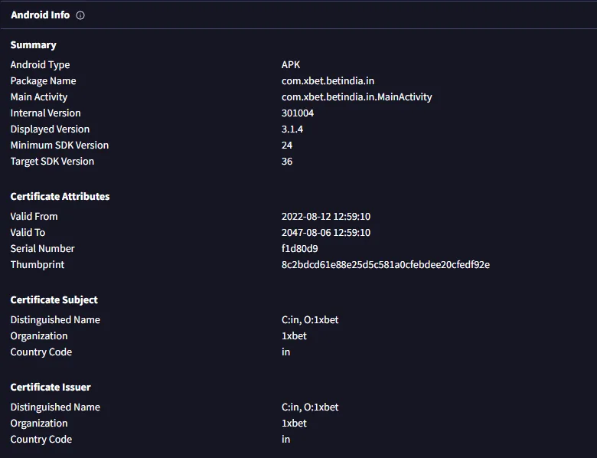Select country code in under Certificate Issuer
This screenshot has width=597, height=458.
pyautogui.click(x=286, y=440)
